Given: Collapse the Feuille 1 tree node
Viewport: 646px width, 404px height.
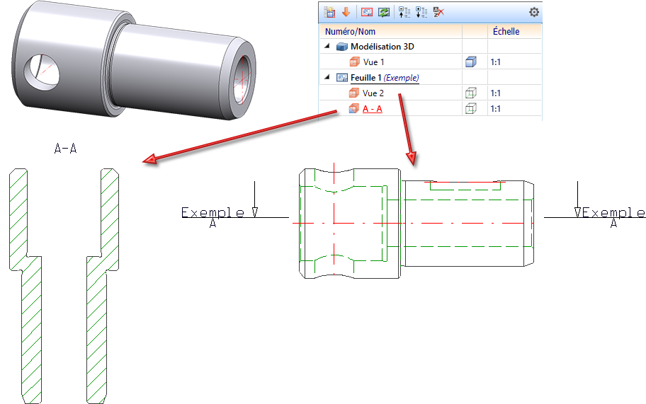Looking at the screenshot, I should [x=327, y=77].
